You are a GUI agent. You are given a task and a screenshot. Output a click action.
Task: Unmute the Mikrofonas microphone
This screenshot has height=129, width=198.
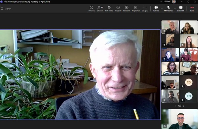click(168, 8)
